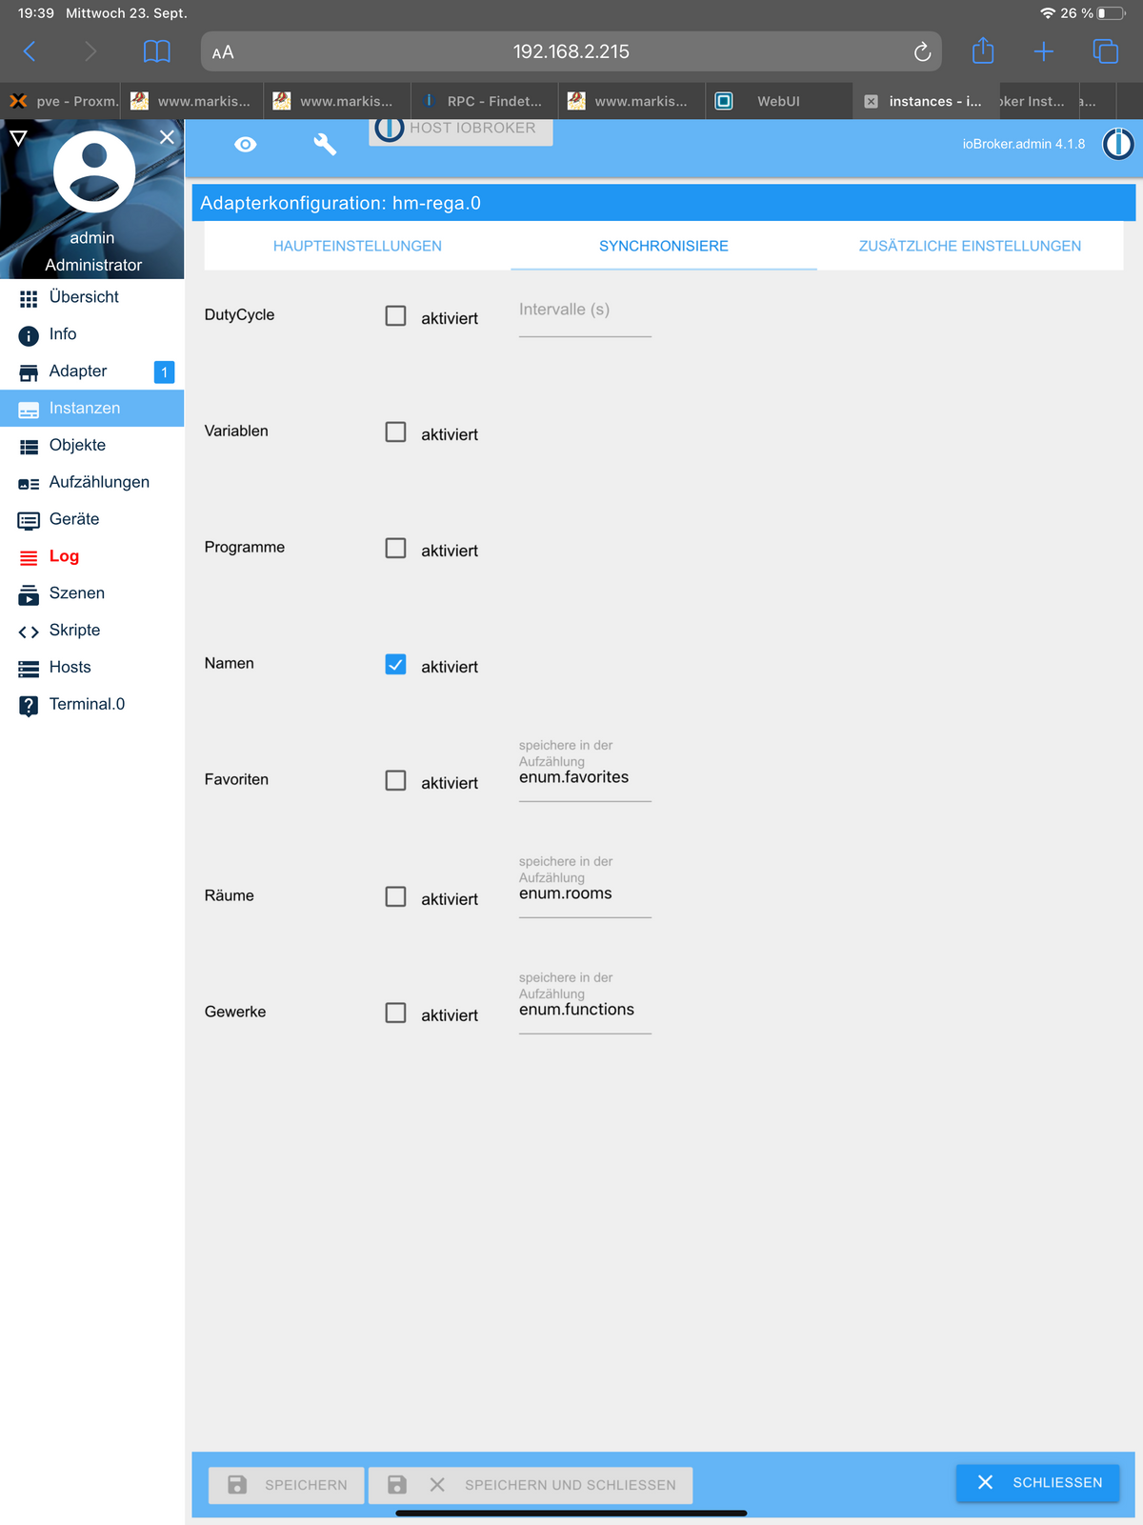This screenshot has width=1143, height=1525.
Task: Switch to Haupteinstellungen tab
Action: coord(357,246)
